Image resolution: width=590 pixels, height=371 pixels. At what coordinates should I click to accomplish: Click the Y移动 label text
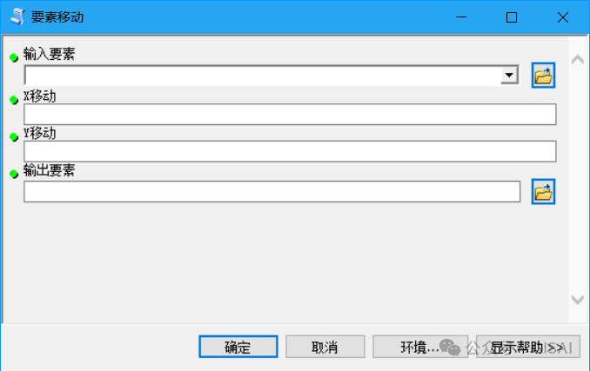pyautogui.click(x=40, y=133)
